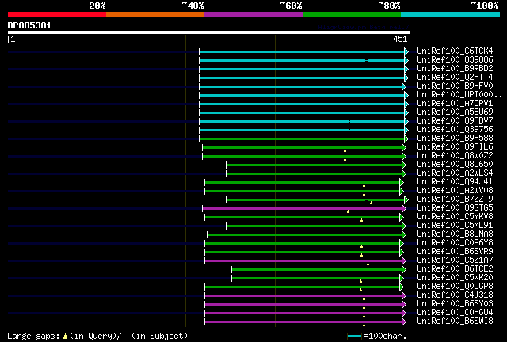Open hit UniRef100_B9HFV0
Image resolution: width=507 pixels, height=342 pixels.
(455, 86)
